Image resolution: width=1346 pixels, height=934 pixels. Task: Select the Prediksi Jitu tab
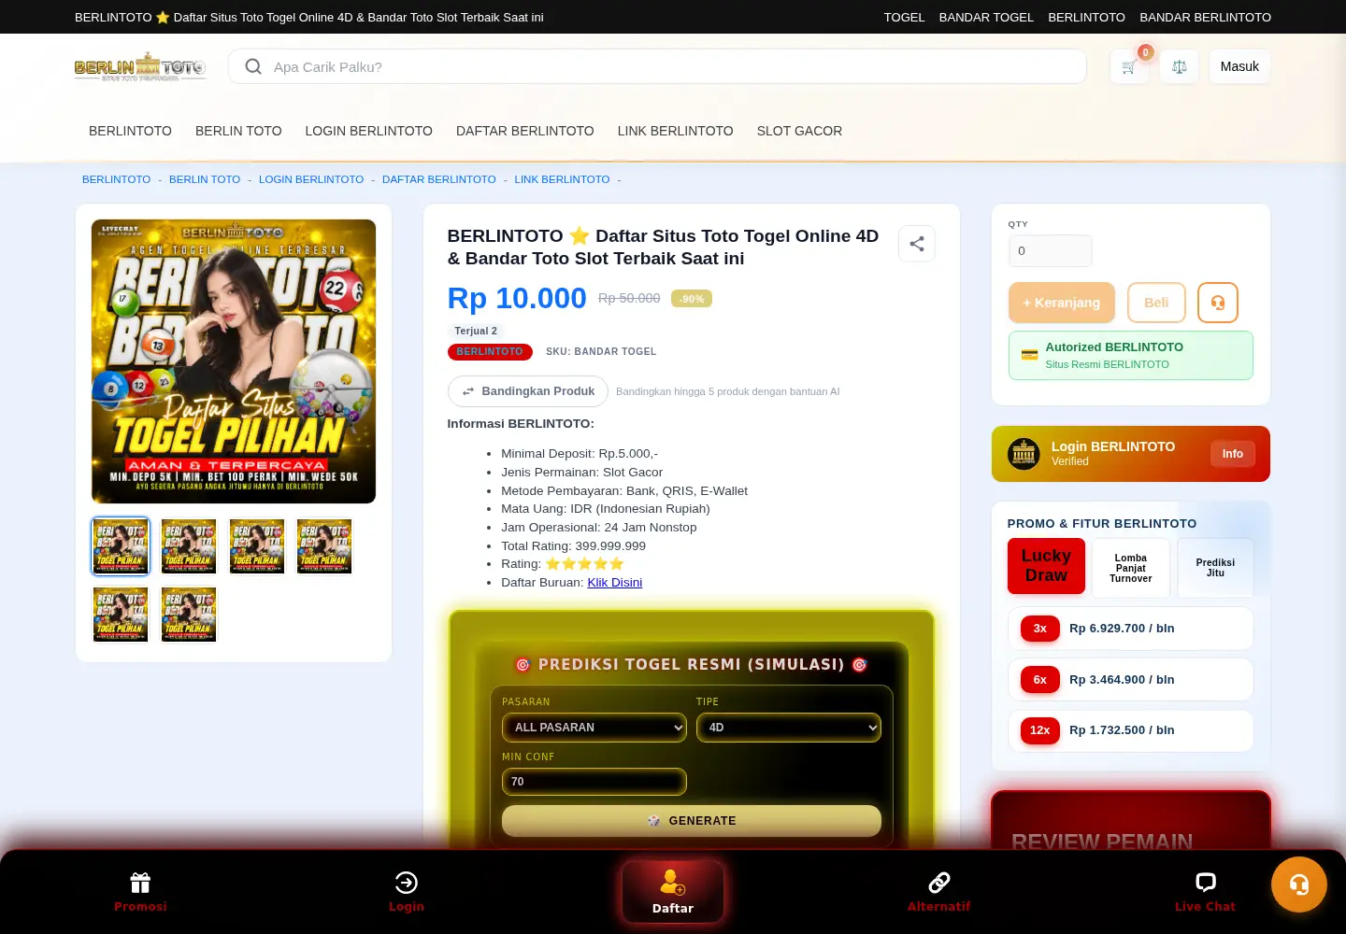pyautogui.click(x=1215, y=568)
